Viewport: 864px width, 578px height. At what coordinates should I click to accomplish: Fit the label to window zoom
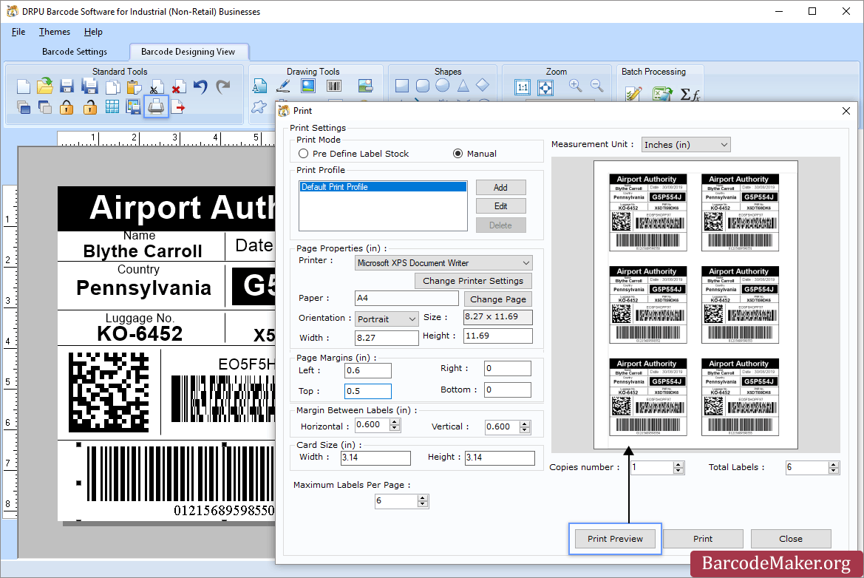pyautogui.click(x=545, y=87)
